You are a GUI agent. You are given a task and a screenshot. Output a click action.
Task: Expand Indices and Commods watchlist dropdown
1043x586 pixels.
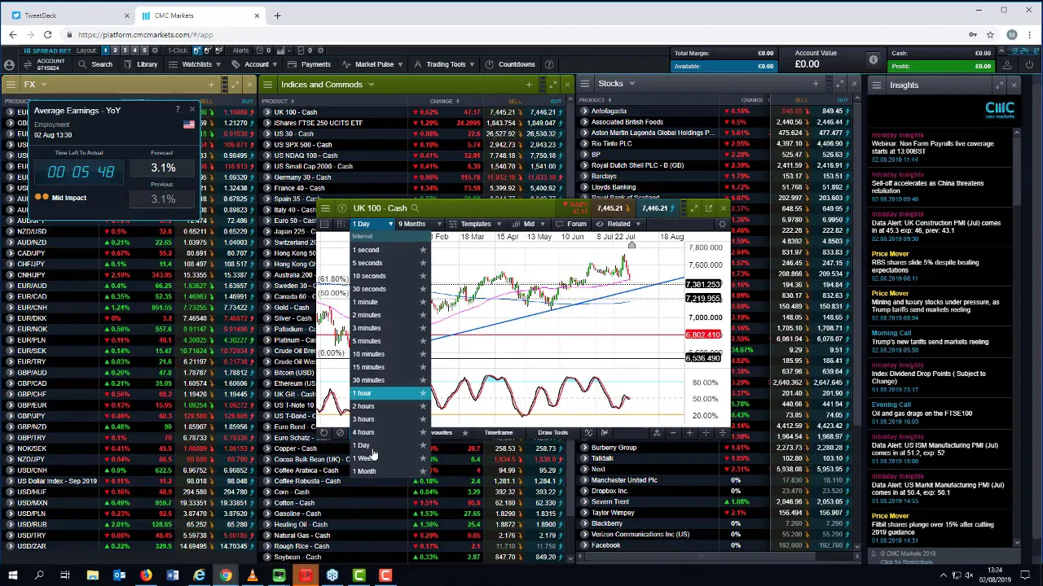[371, 85]
